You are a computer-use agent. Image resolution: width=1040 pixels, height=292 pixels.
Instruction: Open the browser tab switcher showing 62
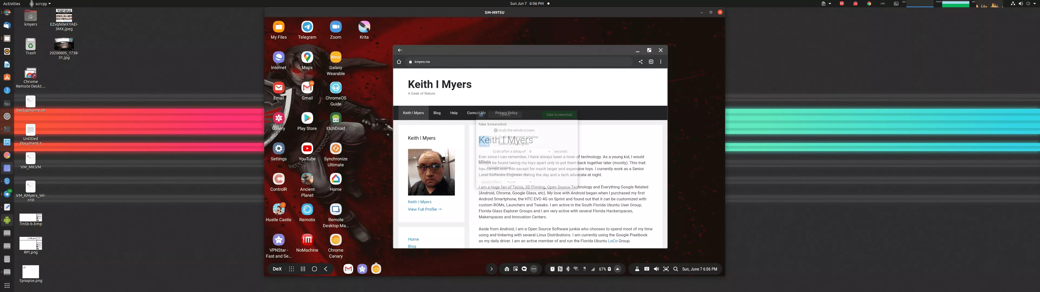[651, 62]
